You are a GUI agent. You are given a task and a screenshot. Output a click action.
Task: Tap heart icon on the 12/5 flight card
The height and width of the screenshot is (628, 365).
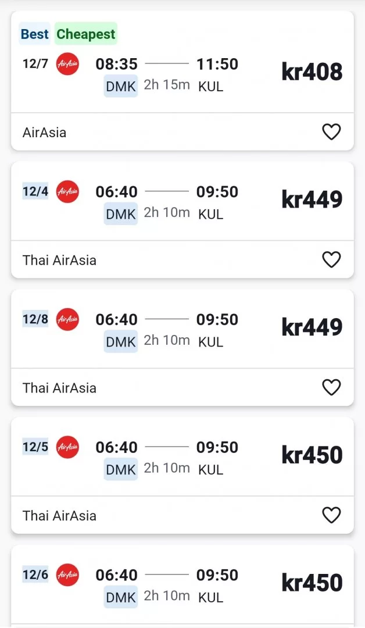[331, 515]
